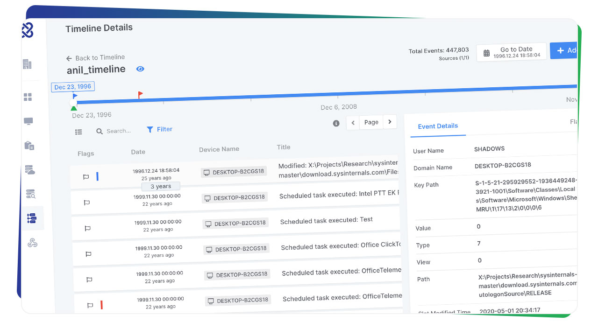The height and width of the screenshot is (336, 598).
Task: Select date 1996.12.24 18:58:04 in table
Action: click(156, 170)
